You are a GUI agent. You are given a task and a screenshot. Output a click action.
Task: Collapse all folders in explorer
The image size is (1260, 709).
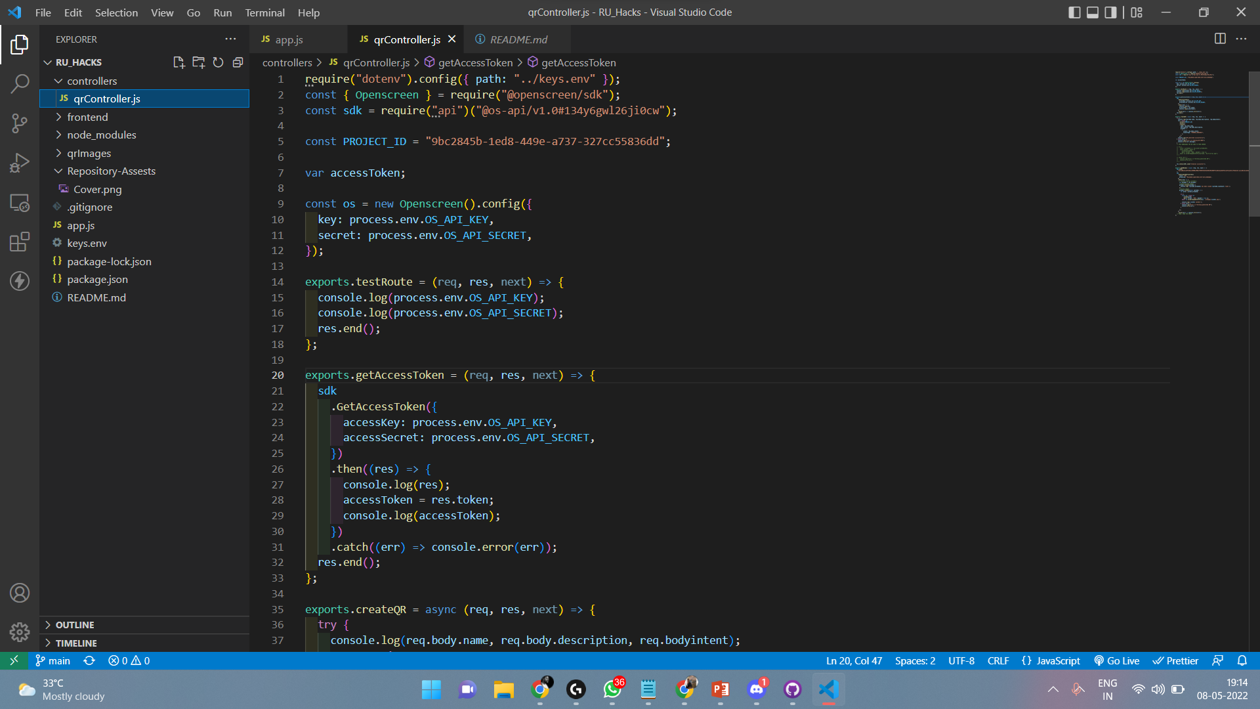238,62
